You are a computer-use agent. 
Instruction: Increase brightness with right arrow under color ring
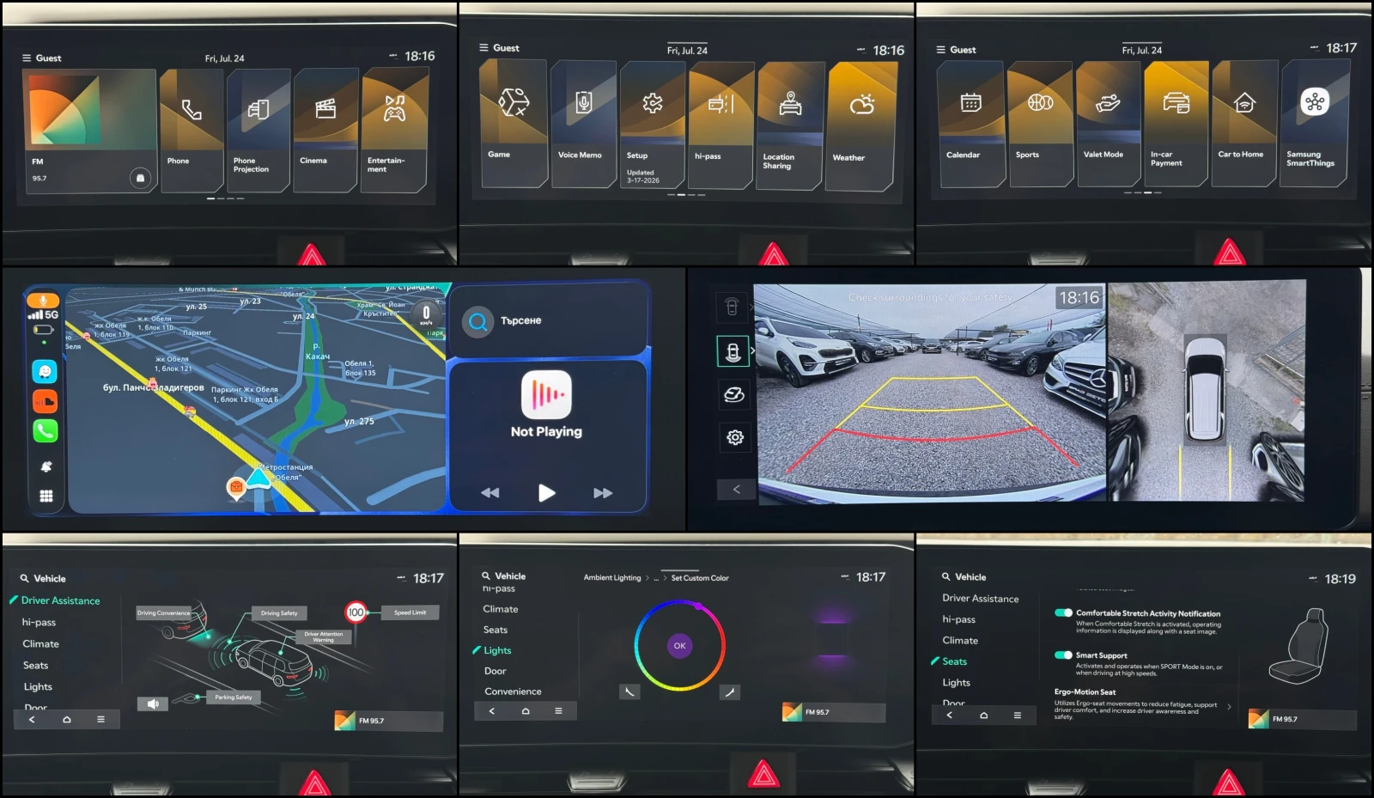pyautogui.click(x=730, y=691)
